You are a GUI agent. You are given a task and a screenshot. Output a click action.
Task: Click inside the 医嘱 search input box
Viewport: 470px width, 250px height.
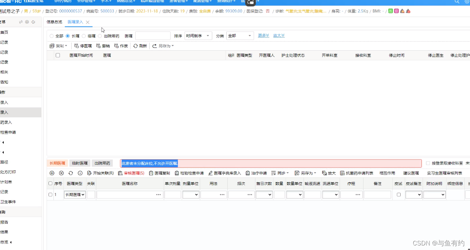[x=153, y=35]
